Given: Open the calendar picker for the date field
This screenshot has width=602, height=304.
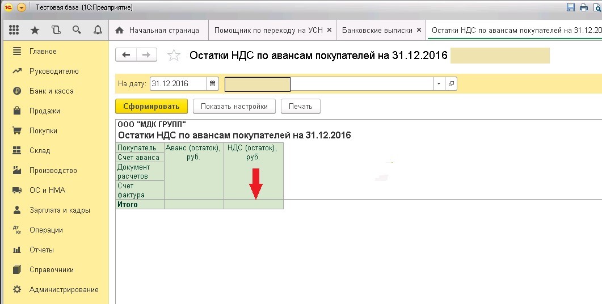Looking at the screenshot, I should (x=213, y=84).
